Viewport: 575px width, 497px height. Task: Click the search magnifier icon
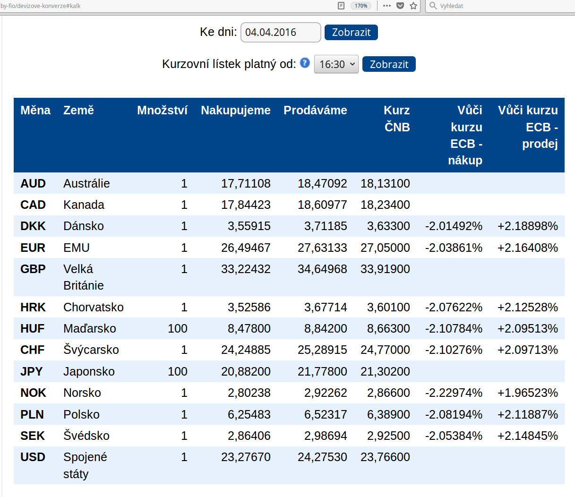[x=433, y=6]
